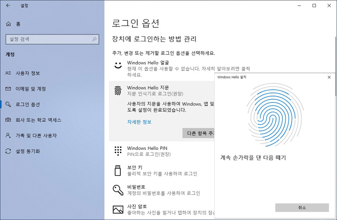Close the Windows Hello 설치 dialog

click(x=329, y=77)
